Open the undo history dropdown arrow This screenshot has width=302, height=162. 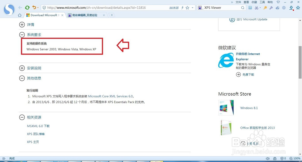point(38,8)
